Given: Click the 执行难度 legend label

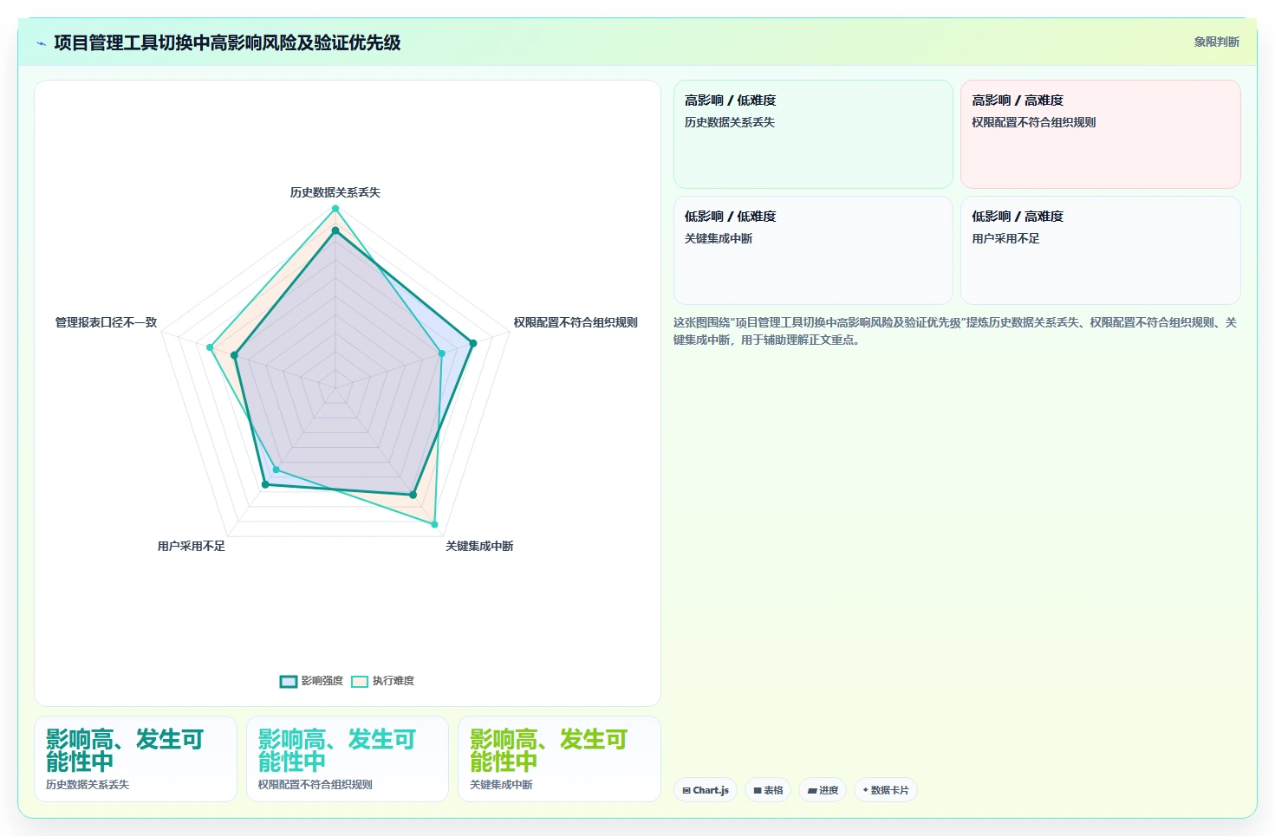Looking at the screenshot, I should click(x=394, y=681).
